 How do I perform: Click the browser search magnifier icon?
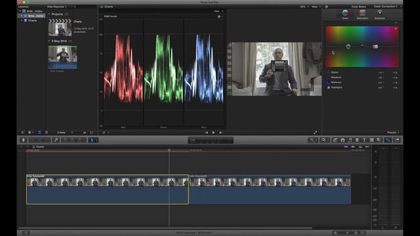(x=75, y=7)
